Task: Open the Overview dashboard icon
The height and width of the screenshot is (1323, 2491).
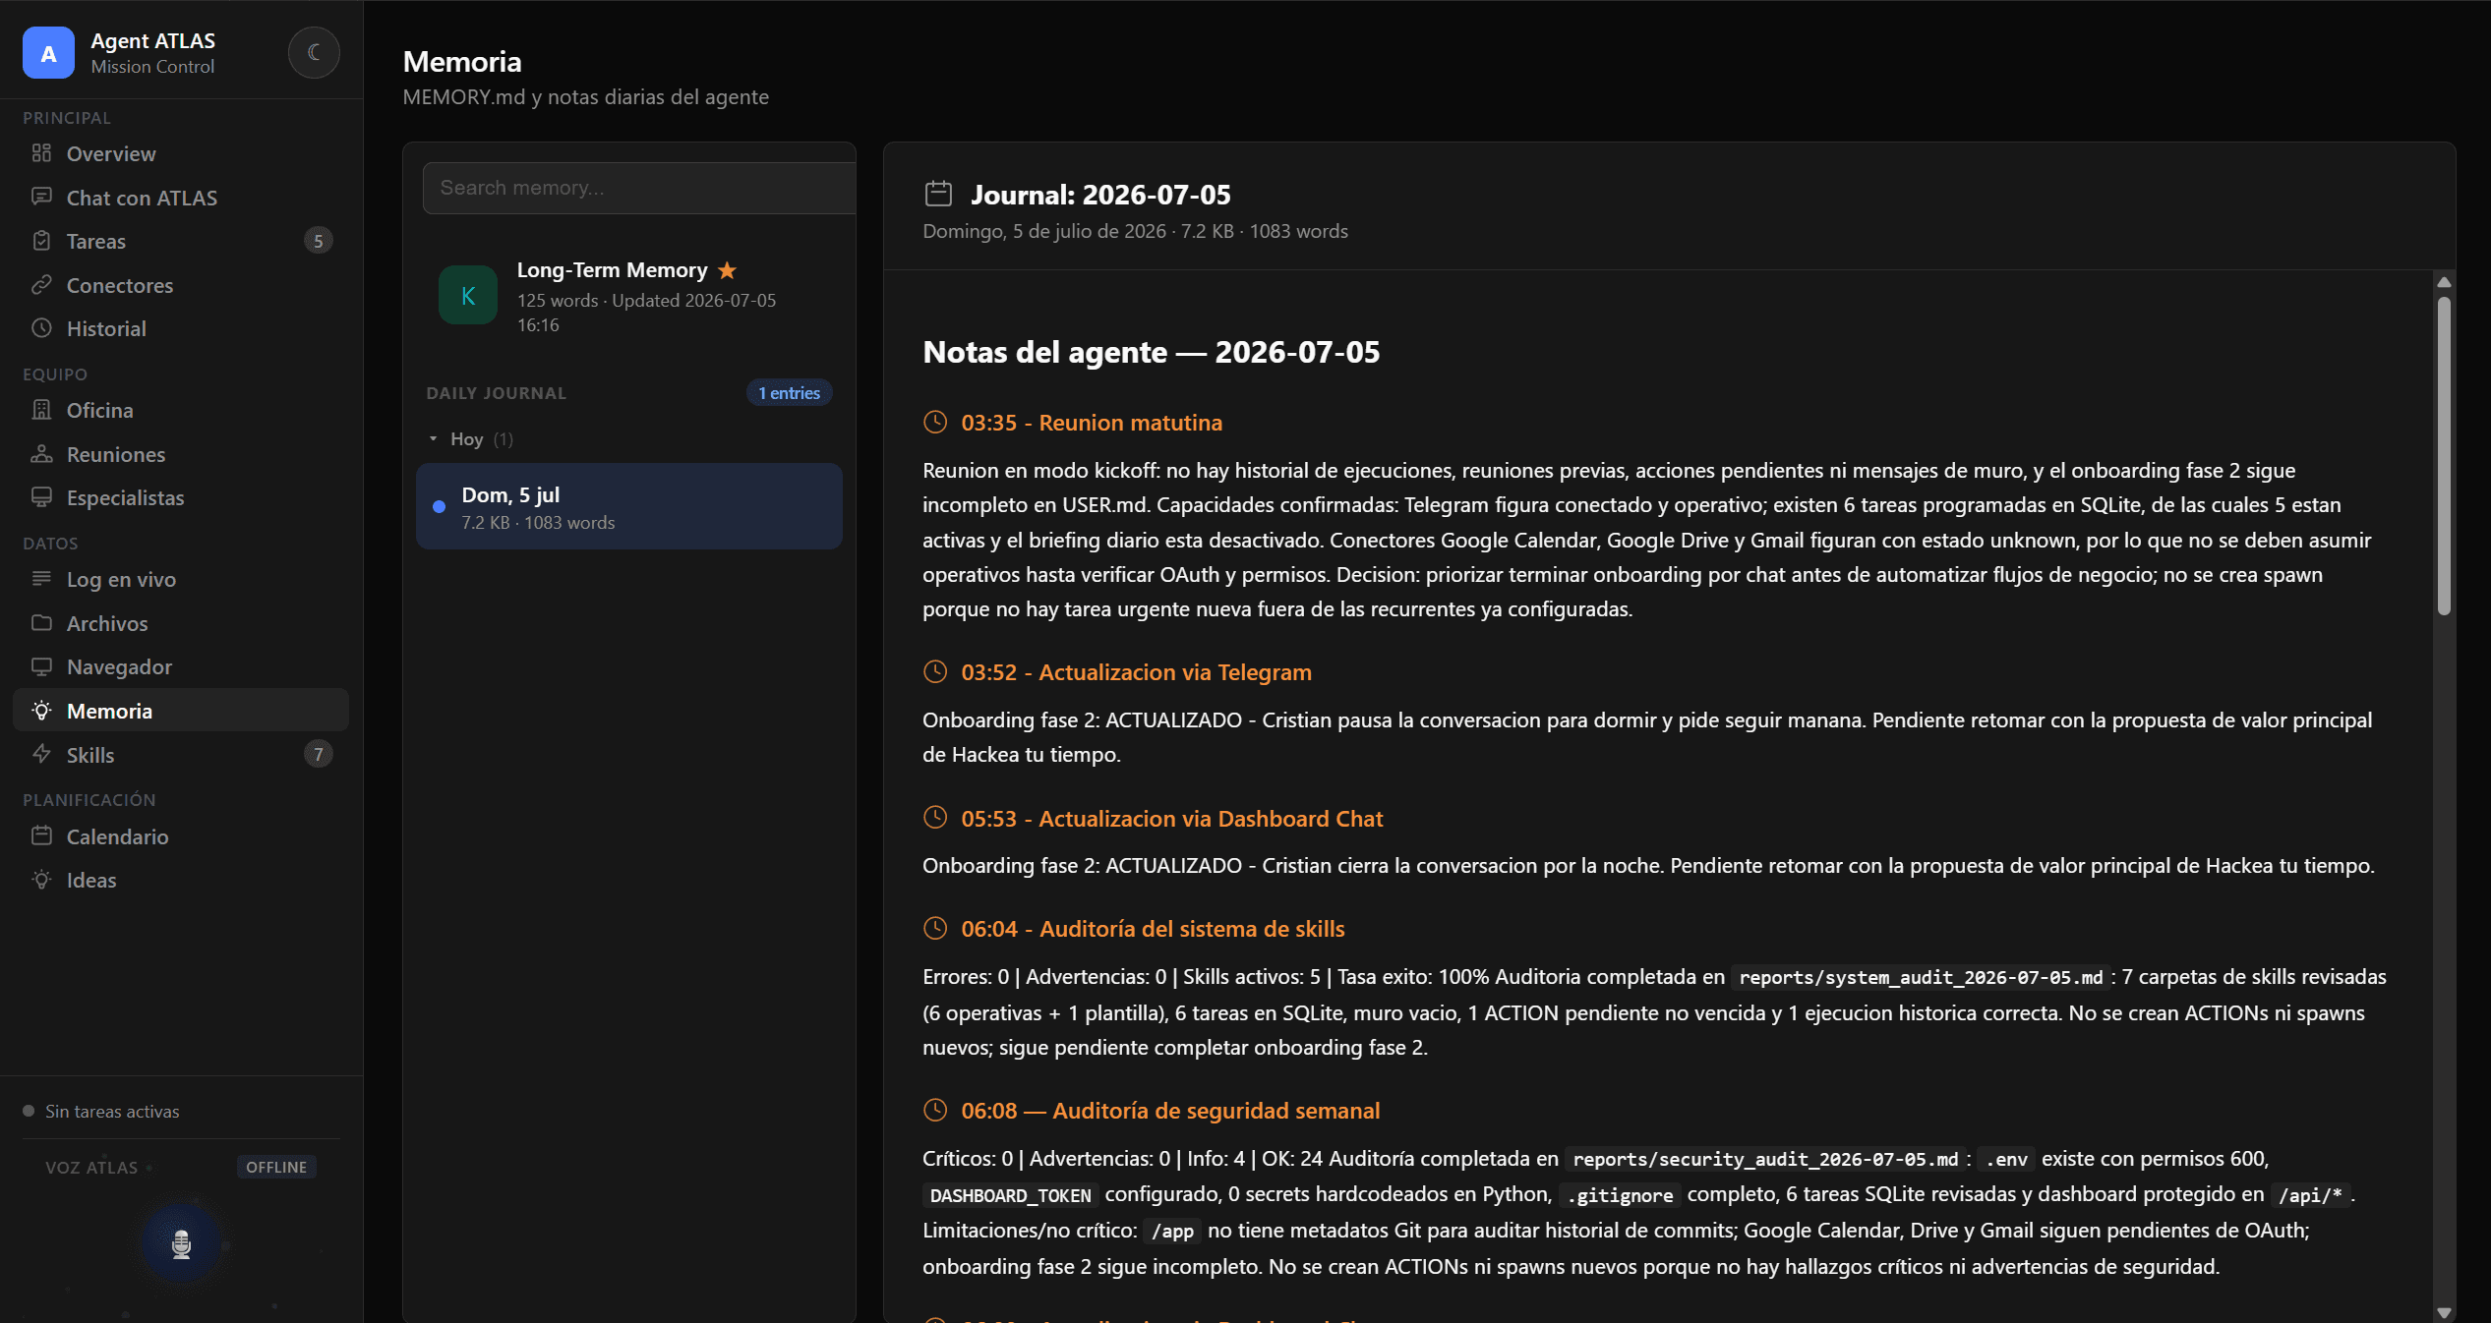Action: (x=41, y=153)
